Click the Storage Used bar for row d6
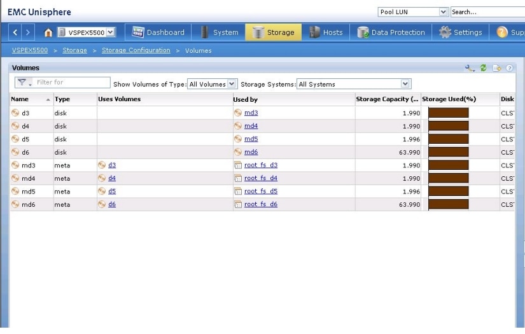The height and width of the screenshot is (334, 525). pyautogui.click(x=449, y=152)
